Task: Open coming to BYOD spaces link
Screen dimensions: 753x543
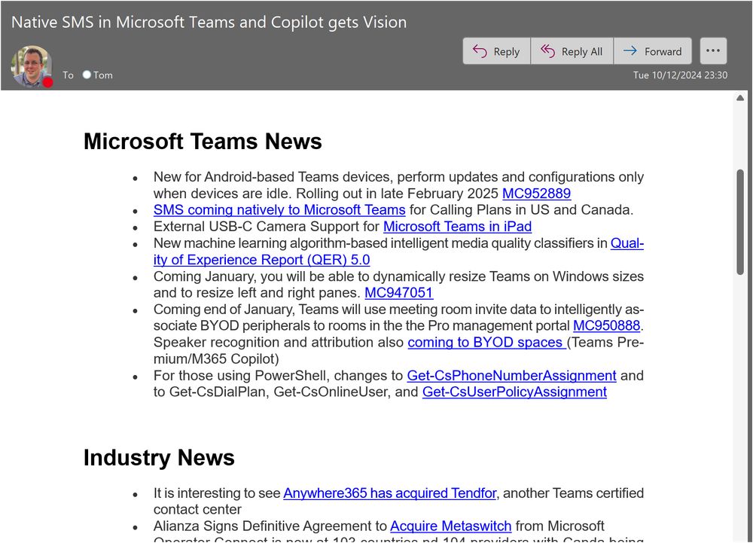Action: tap(487, 343)
